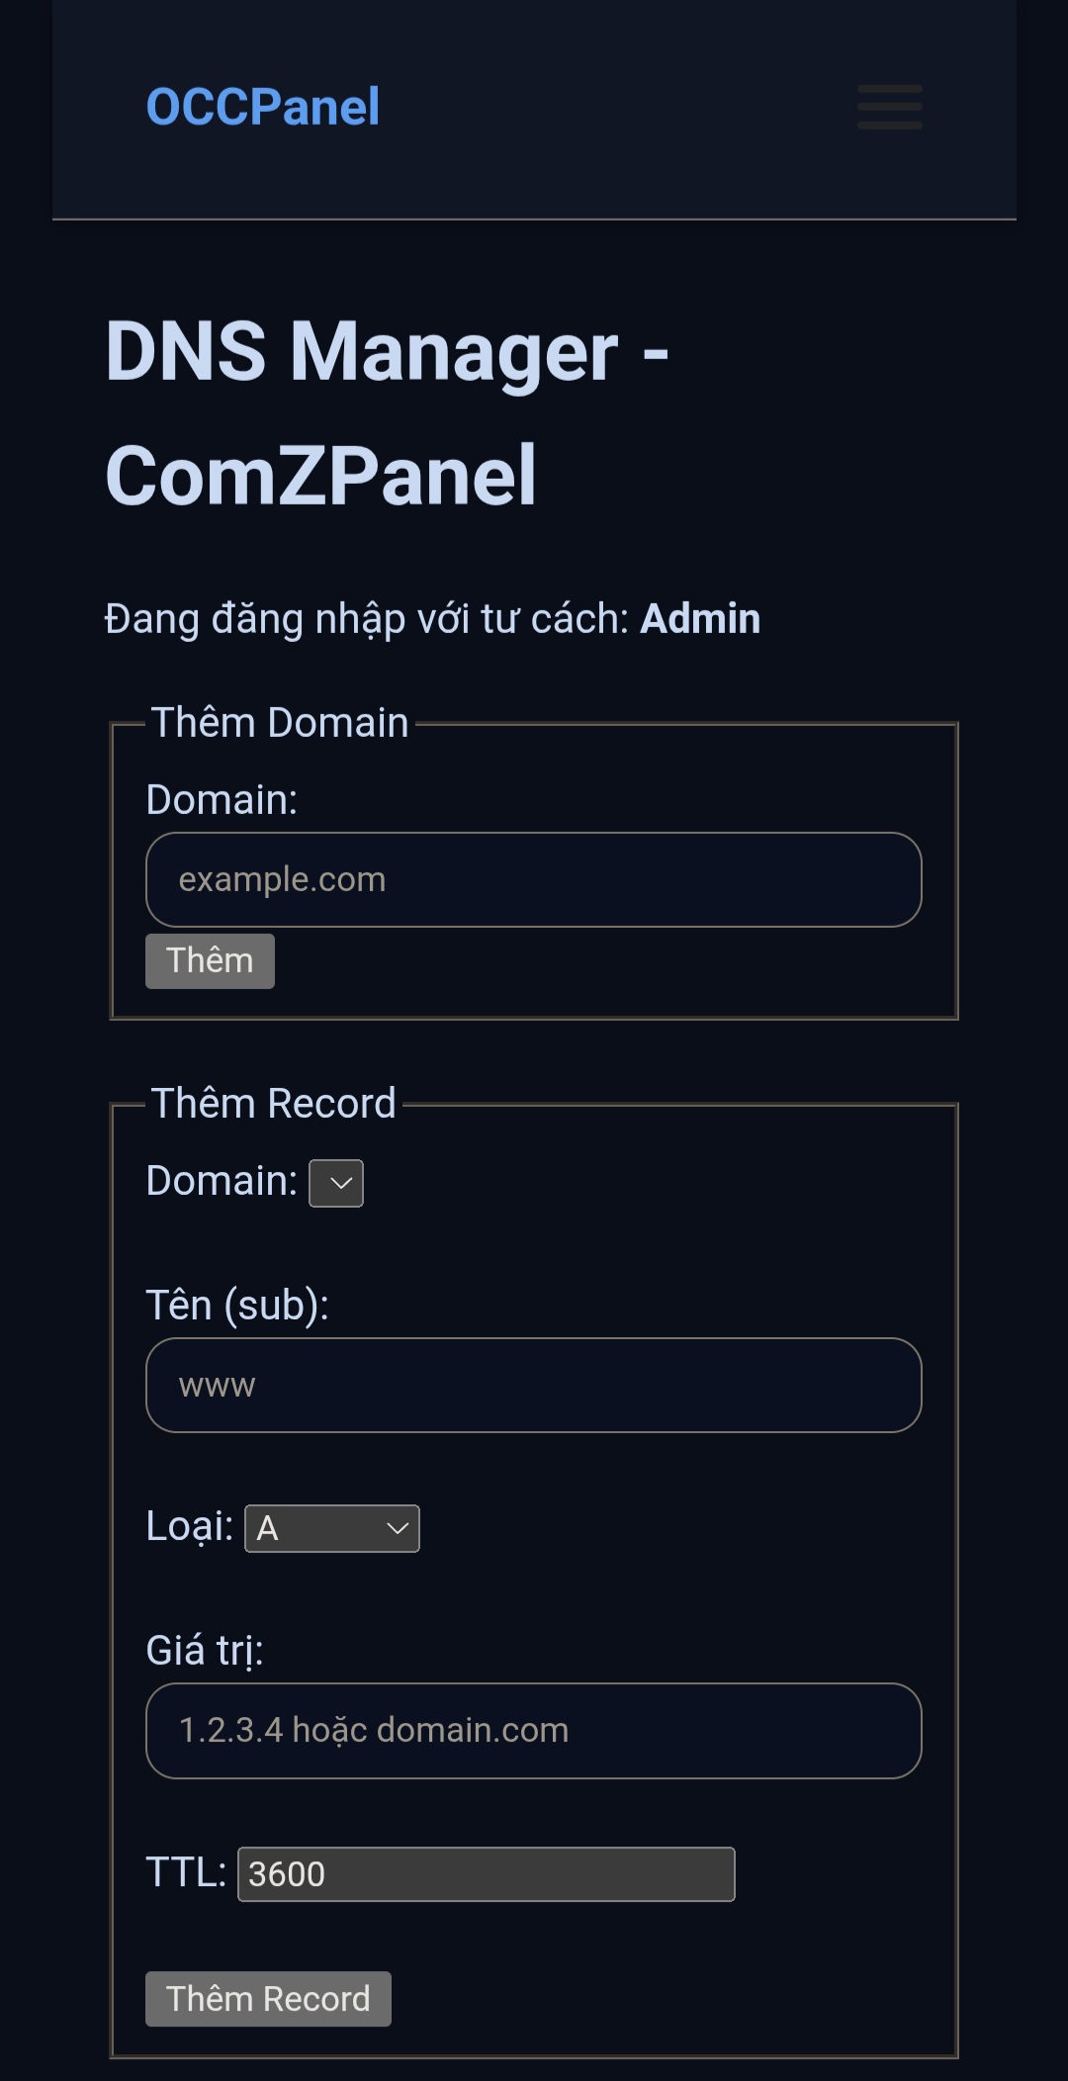Click the Tên (sub) label
Screen dimensions: 1068x2081
237,1306
